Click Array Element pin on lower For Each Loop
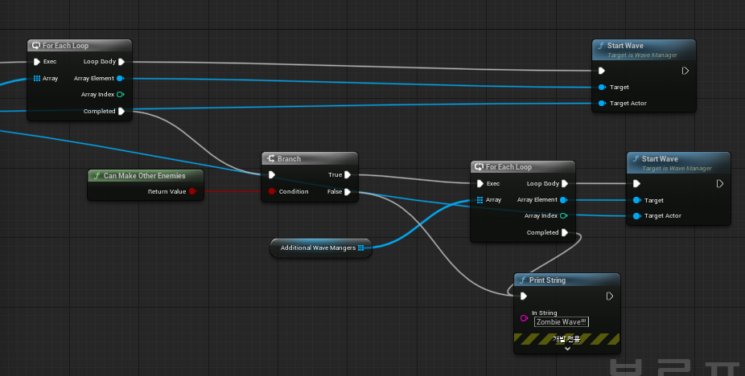The width and height of the screenshot is (745, 376). (563, 200)
